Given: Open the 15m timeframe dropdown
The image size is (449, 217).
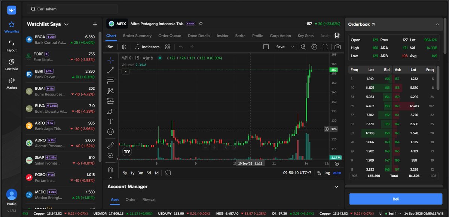Looking at the screenshot, I should click(110, 47).
